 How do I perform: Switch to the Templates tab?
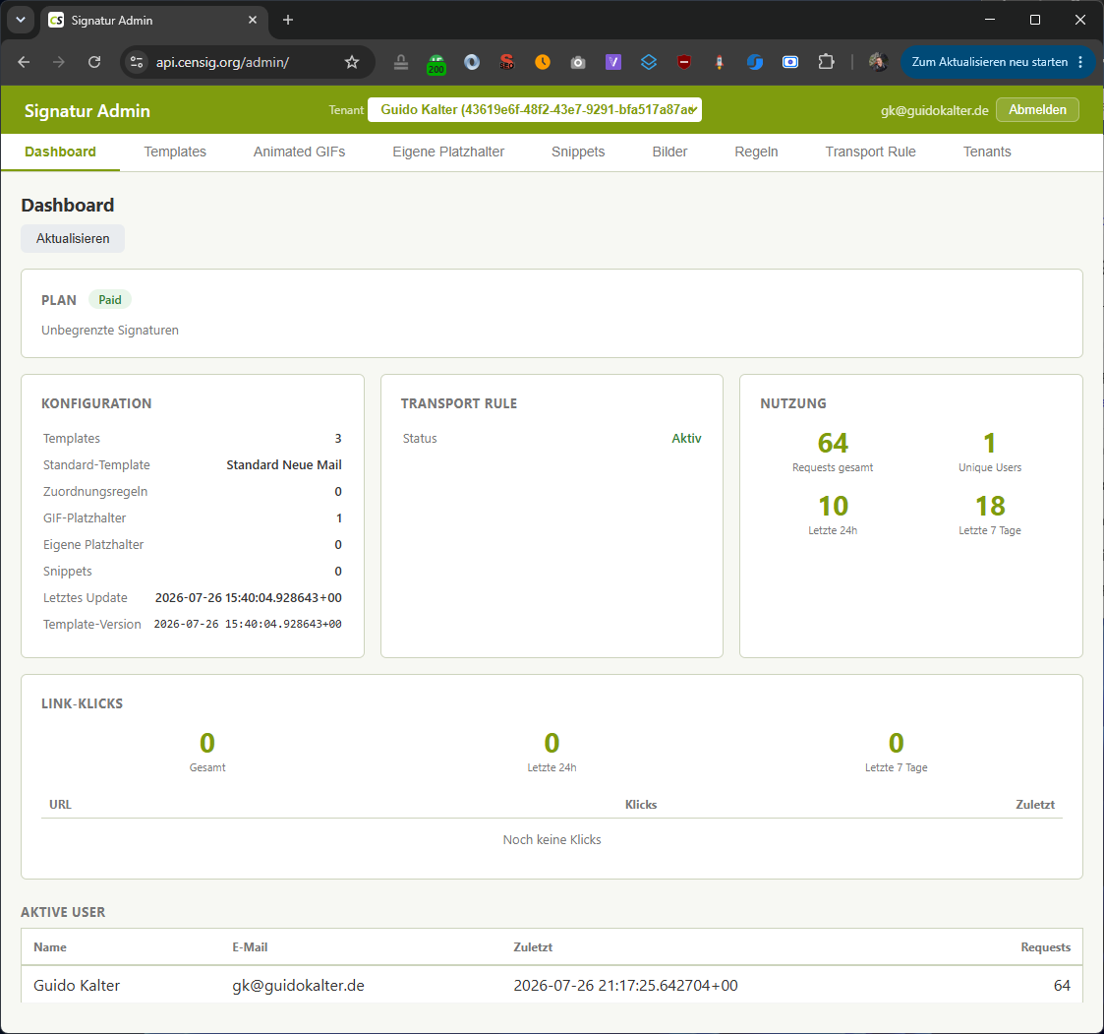[175, 152]
